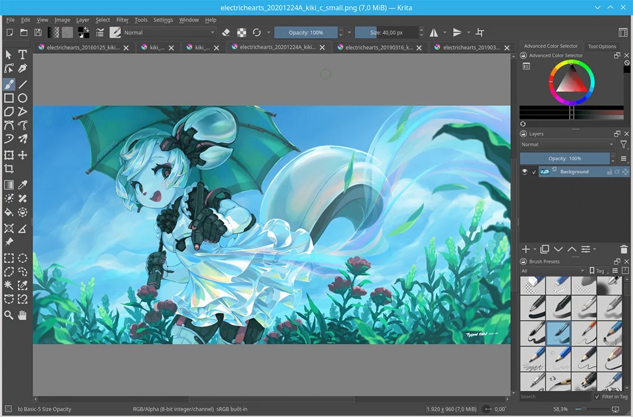The width and height of the screenshot is (633, 417).
Task: Expand the layer properties options arrow
Action: tap(595, 249)
